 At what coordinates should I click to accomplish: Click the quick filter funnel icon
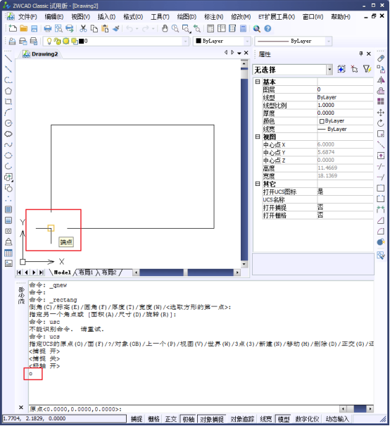(367, 69)
